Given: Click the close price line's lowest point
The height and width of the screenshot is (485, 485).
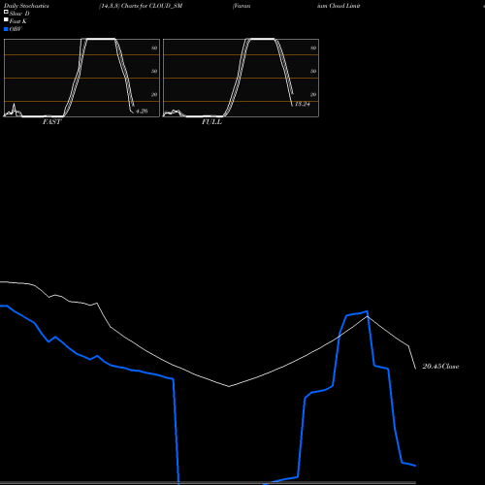Looking at the screenshot, I should [x=229, y=386].
